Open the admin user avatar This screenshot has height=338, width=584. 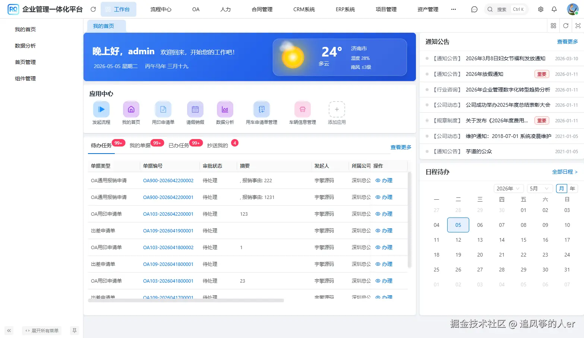click(x=572, y=9)
